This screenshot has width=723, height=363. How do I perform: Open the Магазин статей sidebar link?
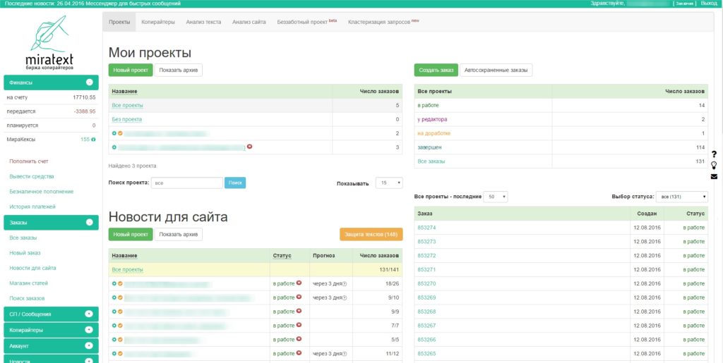(x=28, y=283)
